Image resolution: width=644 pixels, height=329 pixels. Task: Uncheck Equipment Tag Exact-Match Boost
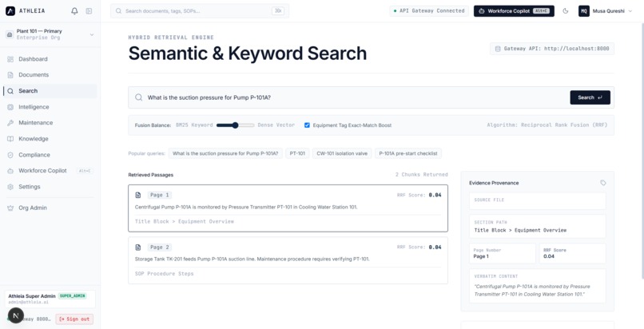pyautogui.click(x=307, y=125)
